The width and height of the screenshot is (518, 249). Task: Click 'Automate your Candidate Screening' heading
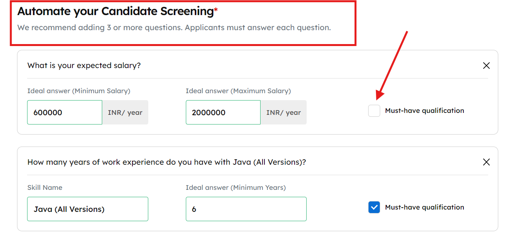tap(115, 12)
